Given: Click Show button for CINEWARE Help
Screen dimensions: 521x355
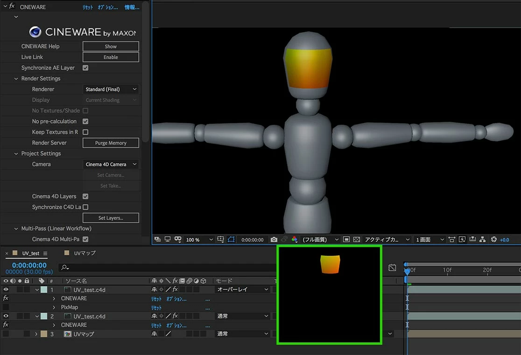Looking at the screenshot, I should [111, 47].
